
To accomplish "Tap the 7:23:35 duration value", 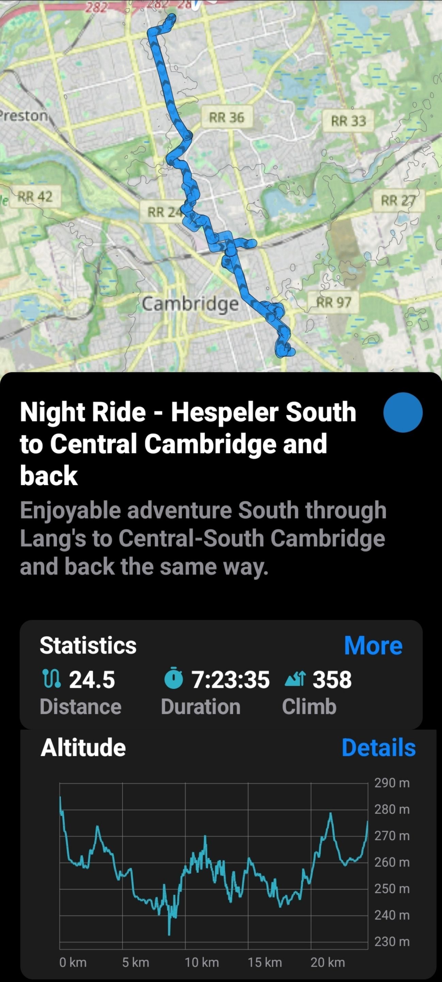I will (x=231, y=680).
